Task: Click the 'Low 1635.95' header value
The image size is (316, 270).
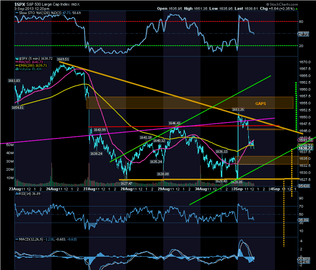Action: [x=221, y=9]
